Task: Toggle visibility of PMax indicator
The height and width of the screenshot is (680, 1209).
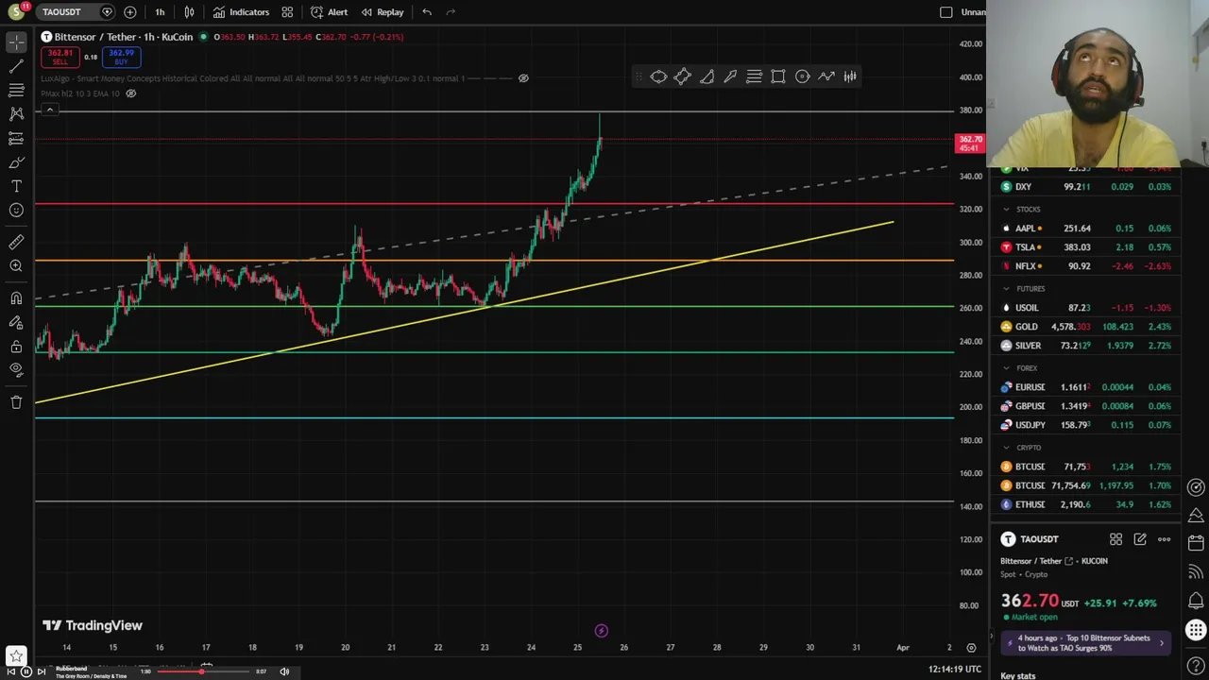Action: tap(131, 93)
